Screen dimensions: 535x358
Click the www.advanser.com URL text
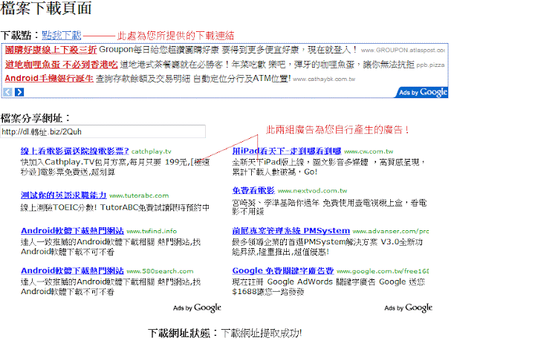point(391,232)
